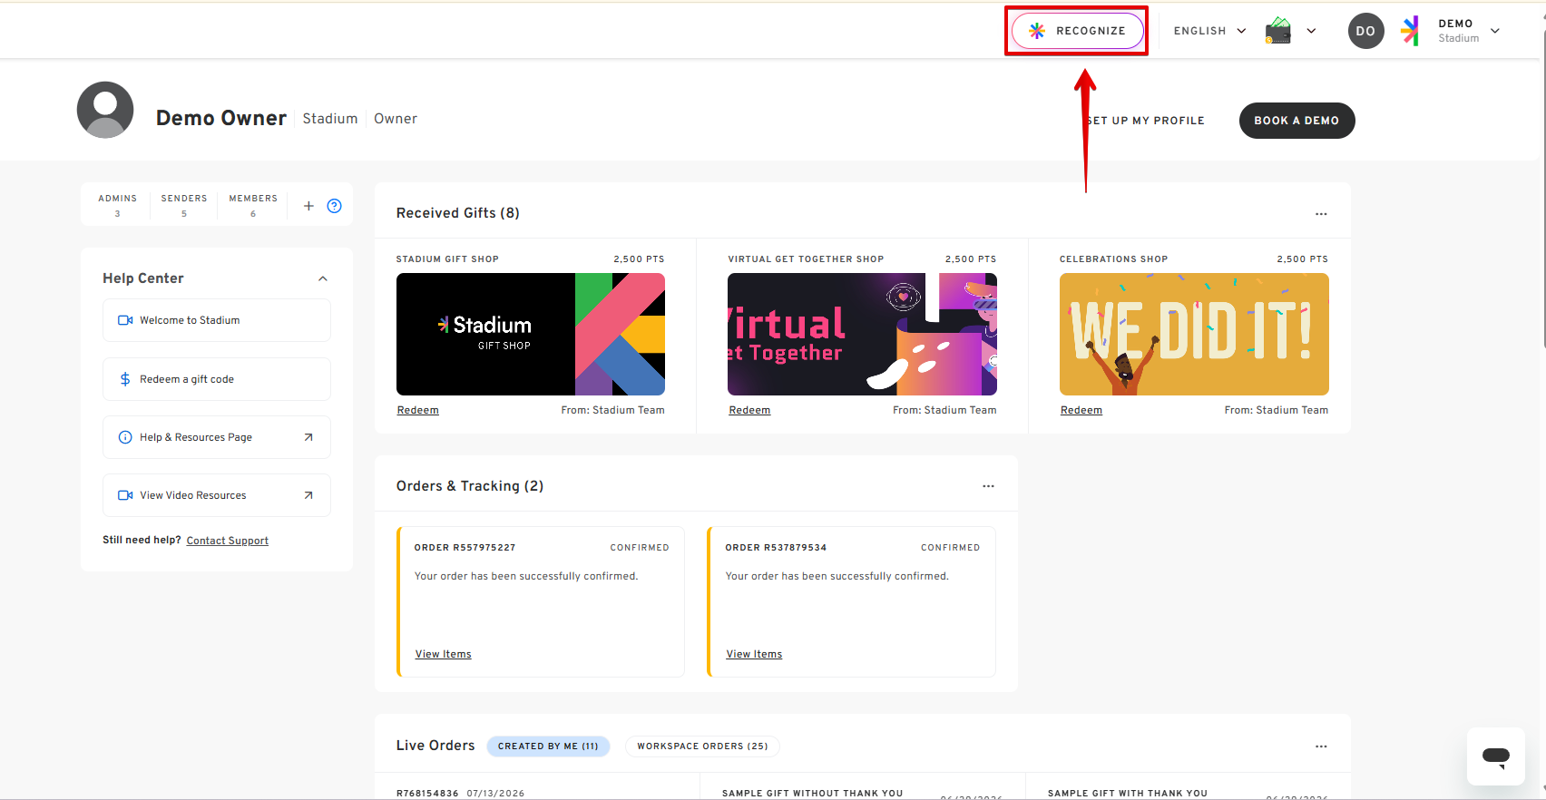Screen dimensions: 1546x800
Task: Select the Members count tab
Action: pyautogui.click(x=253, y=205)
